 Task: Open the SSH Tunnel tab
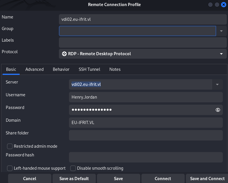(89, 69)
